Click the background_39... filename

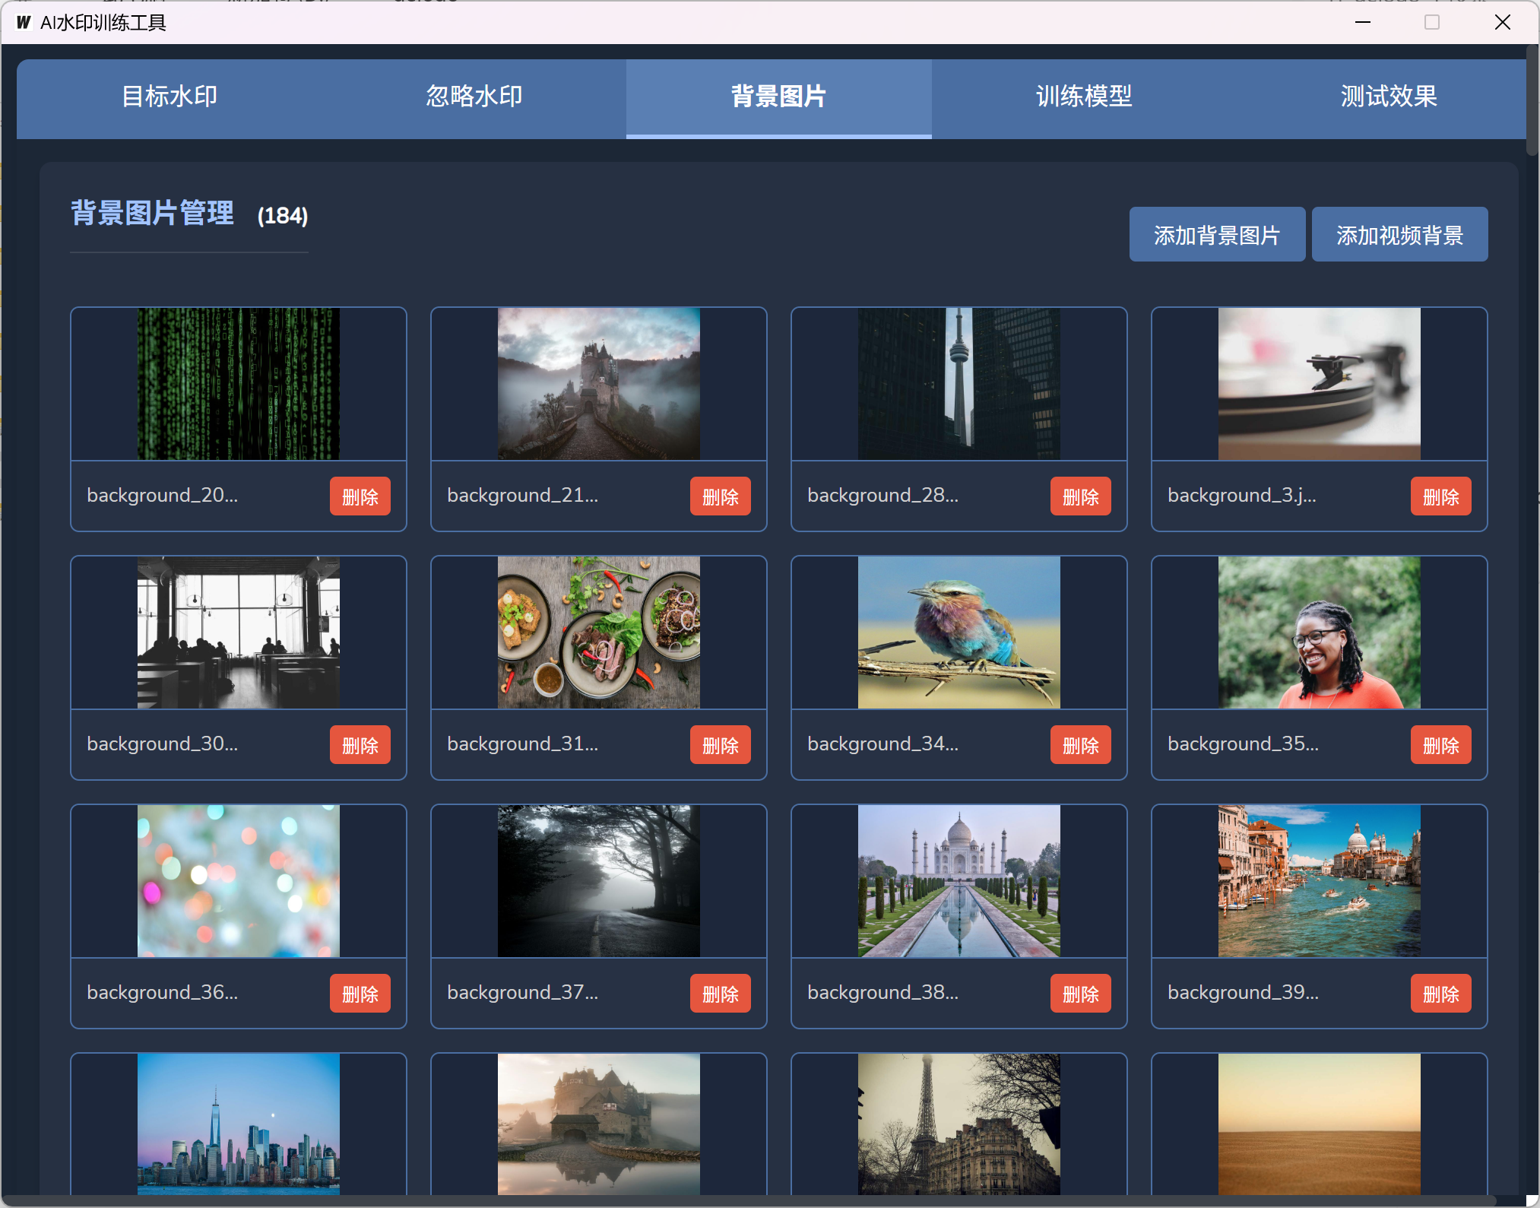(x=1244, y=993)
